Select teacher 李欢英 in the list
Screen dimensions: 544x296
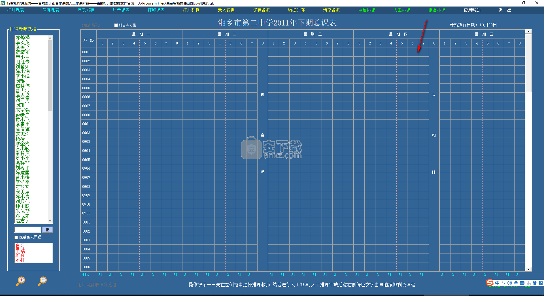tap(22, 42)
